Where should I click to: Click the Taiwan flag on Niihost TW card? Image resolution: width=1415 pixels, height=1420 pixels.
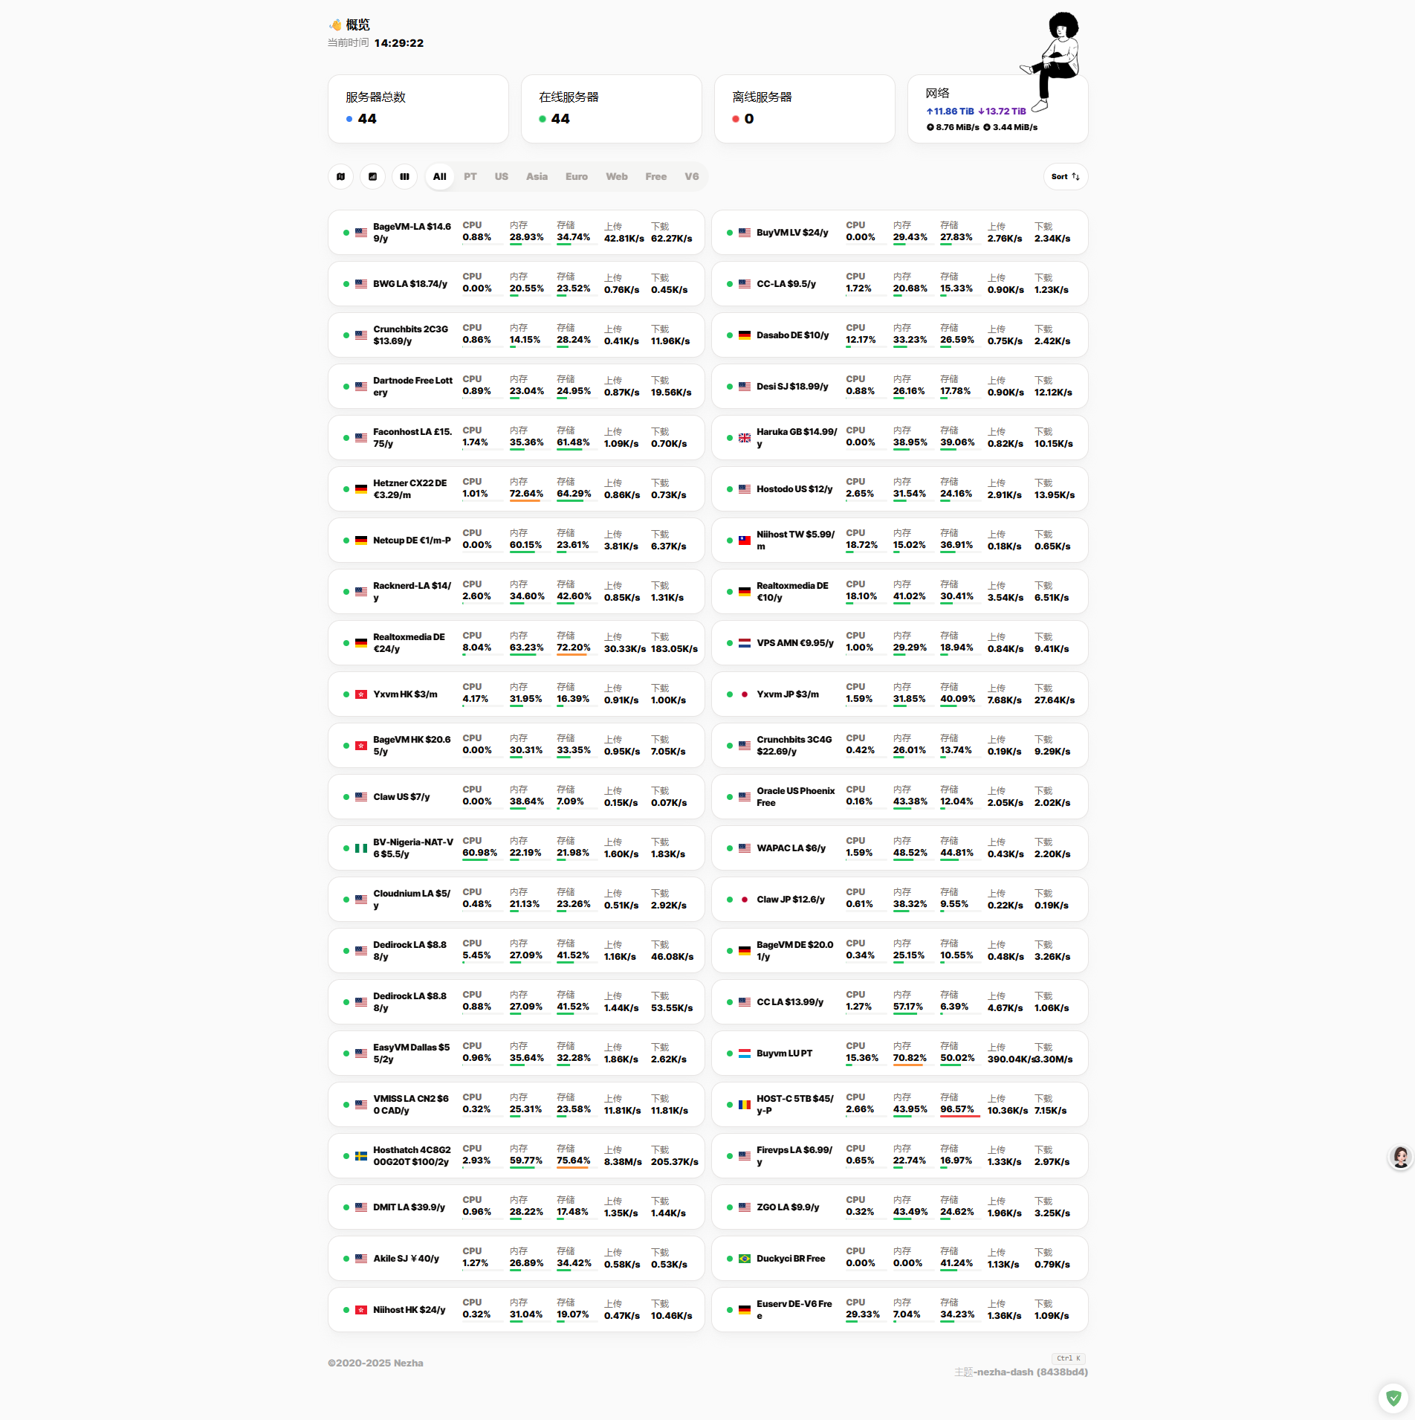coord(745,540)
